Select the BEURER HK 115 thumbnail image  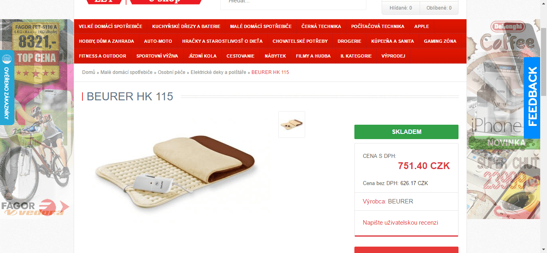point(292,124)
